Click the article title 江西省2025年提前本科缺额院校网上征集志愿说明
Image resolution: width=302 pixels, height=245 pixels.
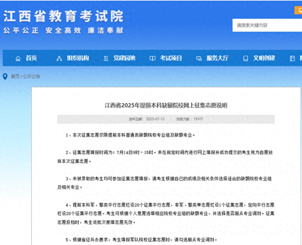166,106
